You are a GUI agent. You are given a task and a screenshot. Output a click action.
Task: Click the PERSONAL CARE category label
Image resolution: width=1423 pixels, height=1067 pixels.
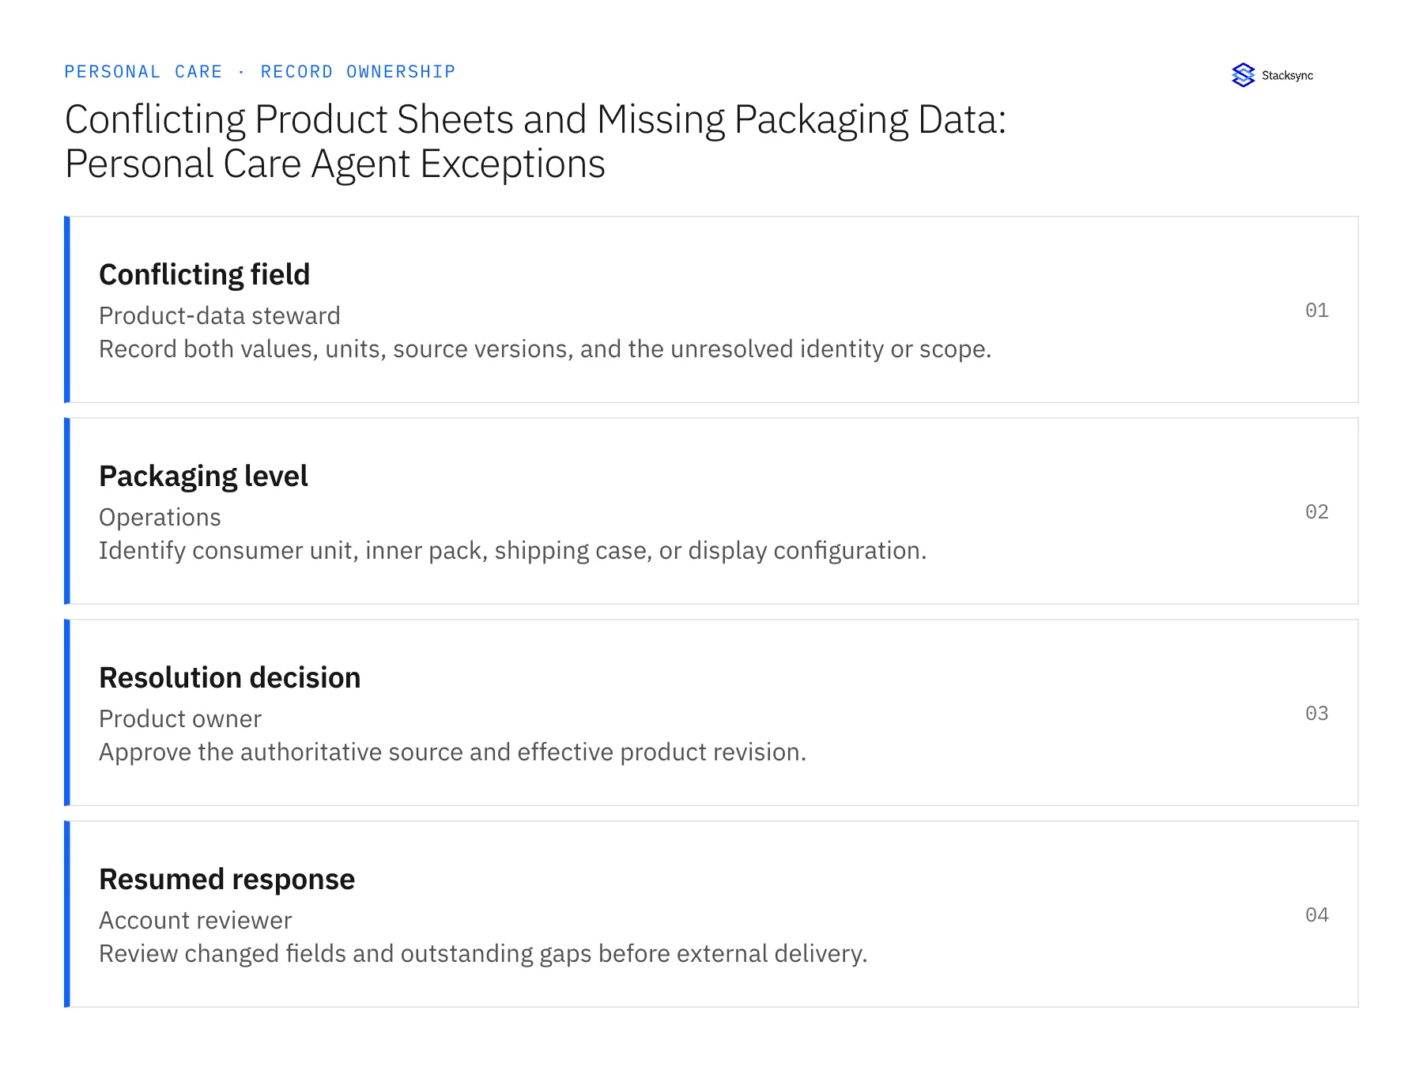click(x=143, y=72)
